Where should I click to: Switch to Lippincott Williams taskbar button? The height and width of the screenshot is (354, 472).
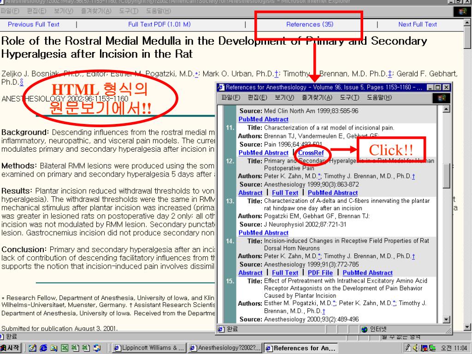tap(149, 348)
